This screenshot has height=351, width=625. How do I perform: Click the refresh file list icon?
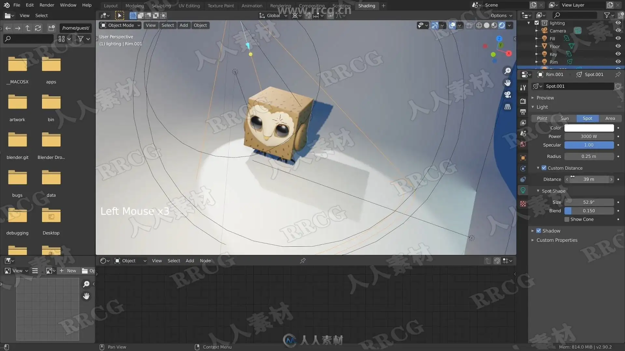coord(38,28)
